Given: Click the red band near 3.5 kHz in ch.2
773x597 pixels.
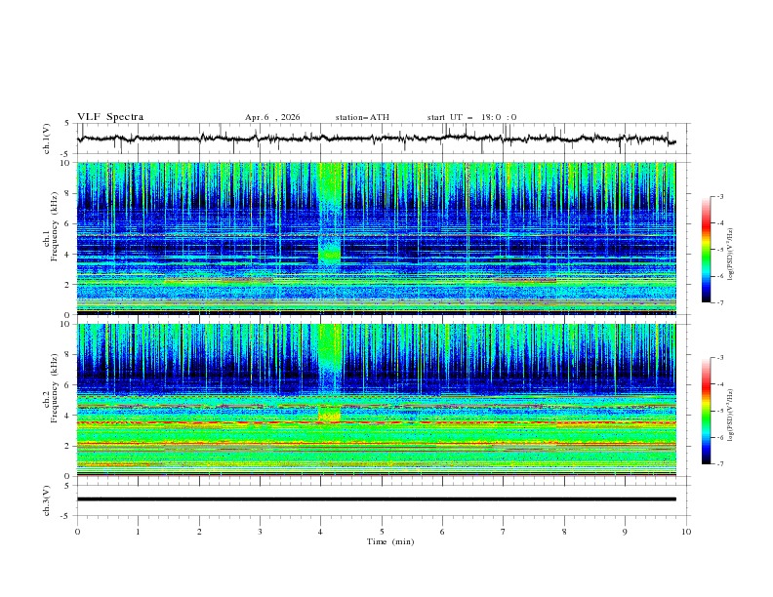Looking at the screenshot, I should click(x=376, y=422).
